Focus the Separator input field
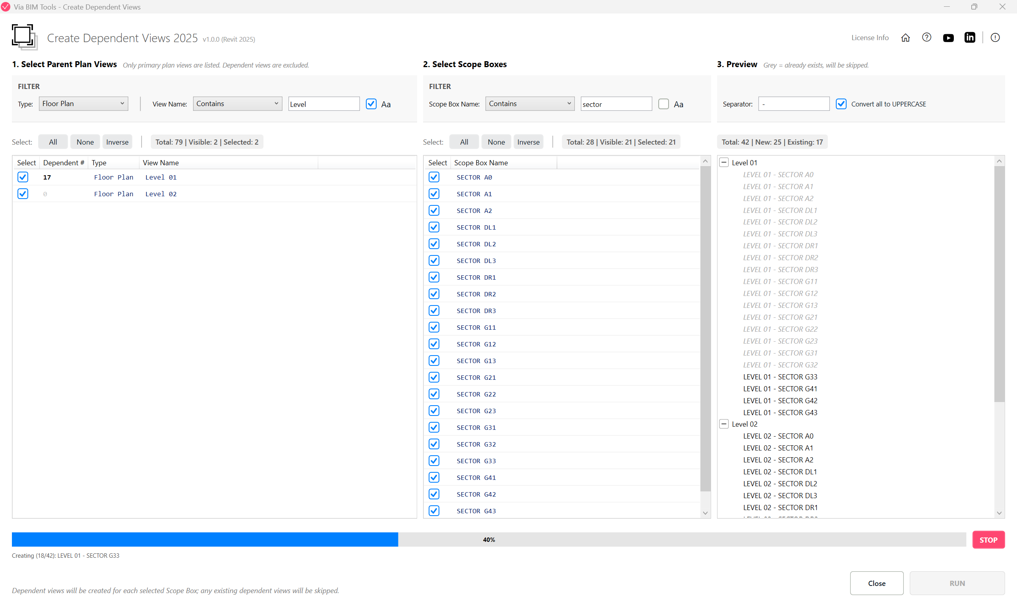The width and height of the screenshot is (1017, 607). point(794,104)
